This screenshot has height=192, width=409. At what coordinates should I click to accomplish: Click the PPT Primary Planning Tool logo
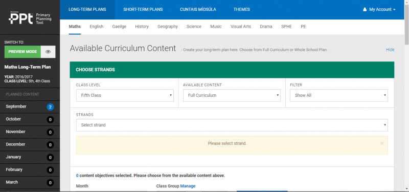click(30, 18)
